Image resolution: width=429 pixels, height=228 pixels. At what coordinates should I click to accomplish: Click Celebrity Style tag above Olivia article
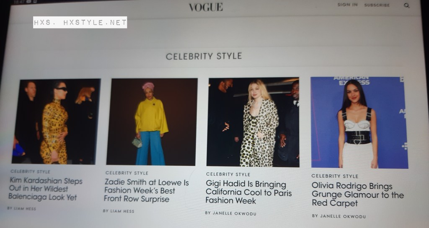pyautogui.click(x=335, y=176)
